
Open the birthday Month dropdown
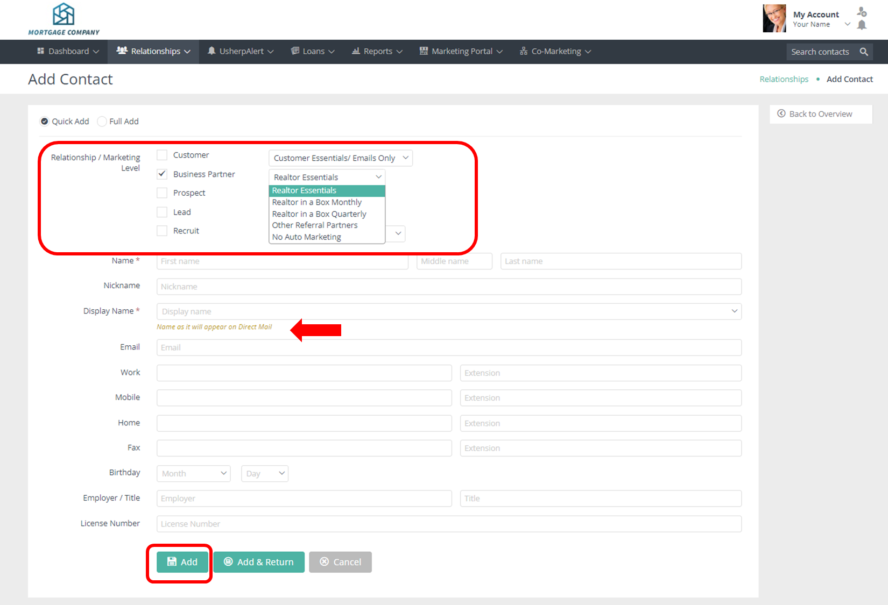click(x=193, y=474)
